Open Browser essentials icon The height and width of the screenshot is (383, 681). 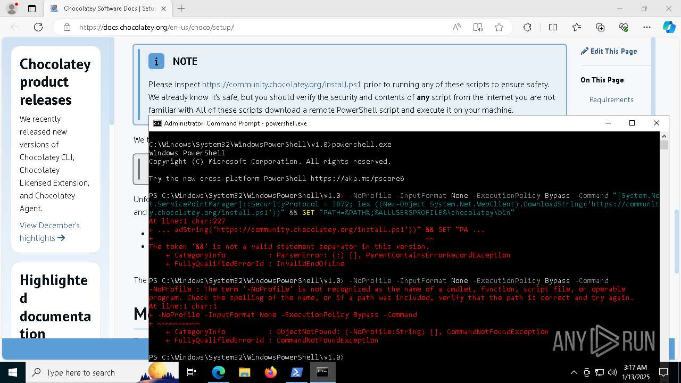(x=624, y=27)
